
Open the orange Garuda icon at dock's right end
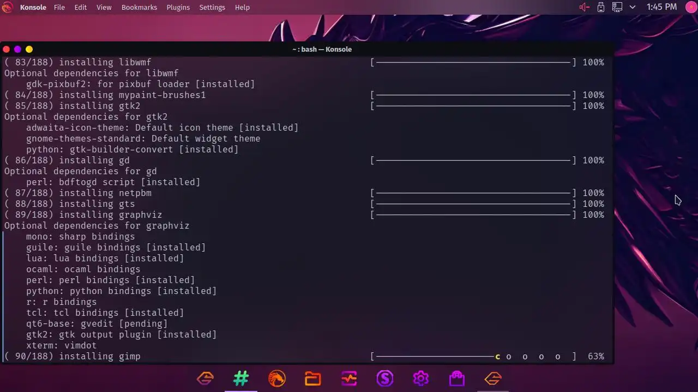[x=493, y=378]
